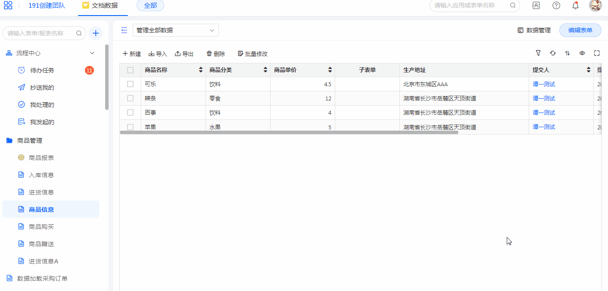
Task: Click the fullscreen expand icon
Action: (597, 53)
